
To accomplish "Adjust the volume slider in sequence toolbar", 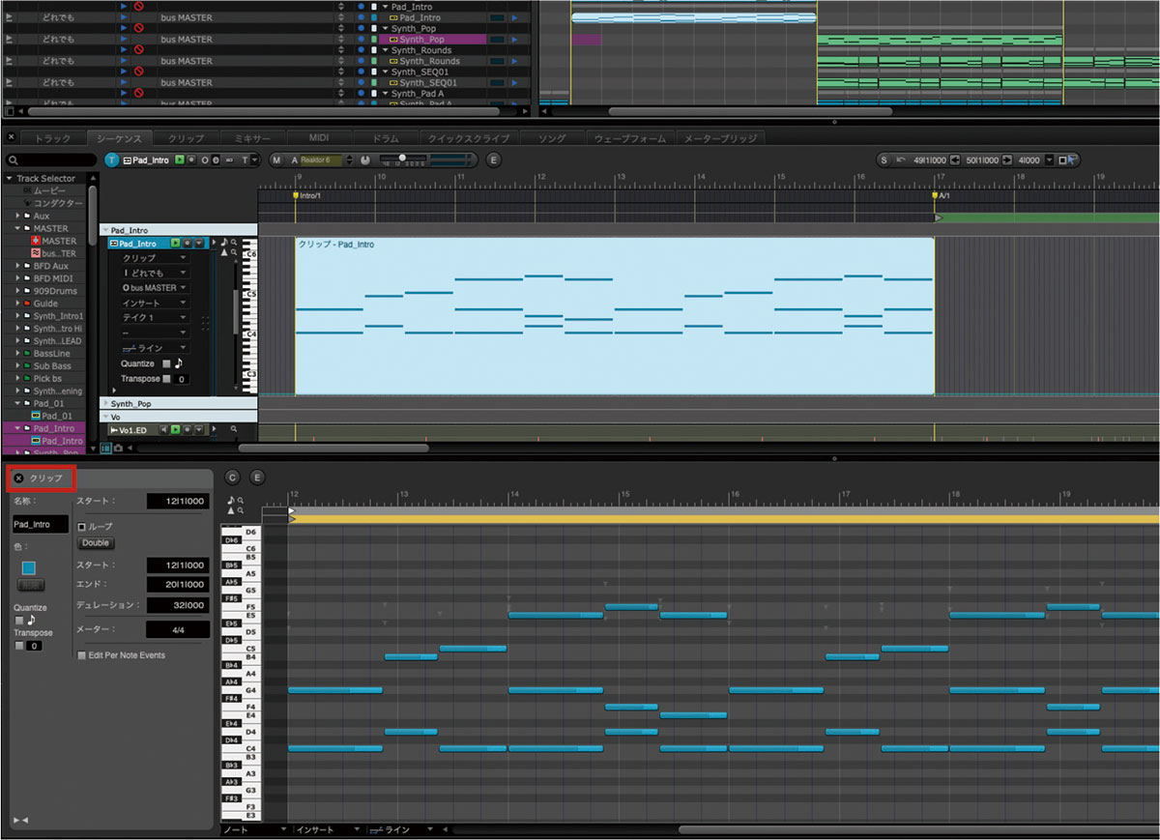I will pos(404,159).
